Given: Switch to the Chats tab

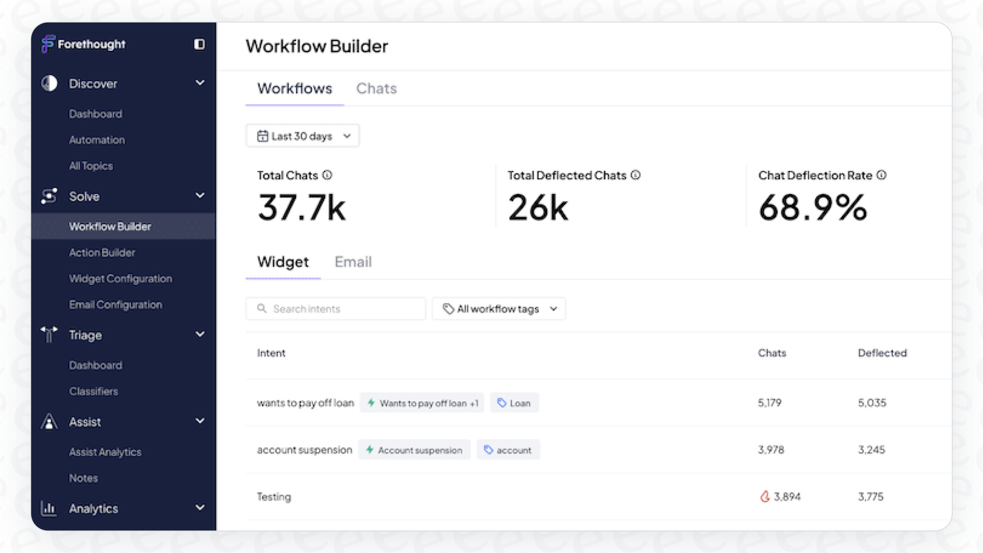Looking at the screenshot, I should (376, 88).
